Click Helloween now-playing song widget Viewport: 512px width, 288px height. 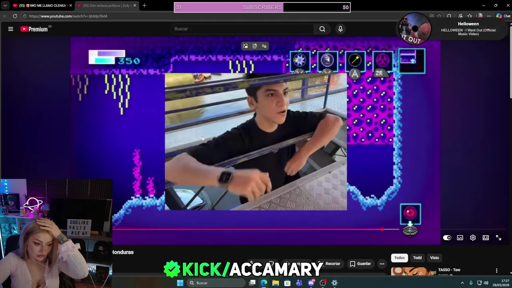tap(452, 29)
